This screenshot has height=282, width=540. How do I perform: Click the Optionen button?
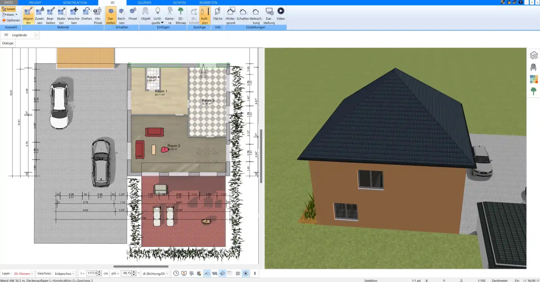point(11,20)
